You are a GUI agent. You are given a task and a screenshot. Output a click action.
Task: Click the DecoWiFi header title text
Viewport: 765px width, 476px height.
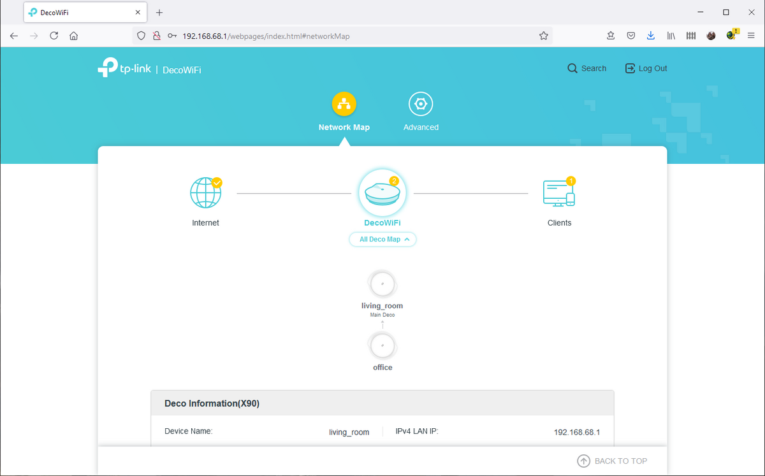182,69
